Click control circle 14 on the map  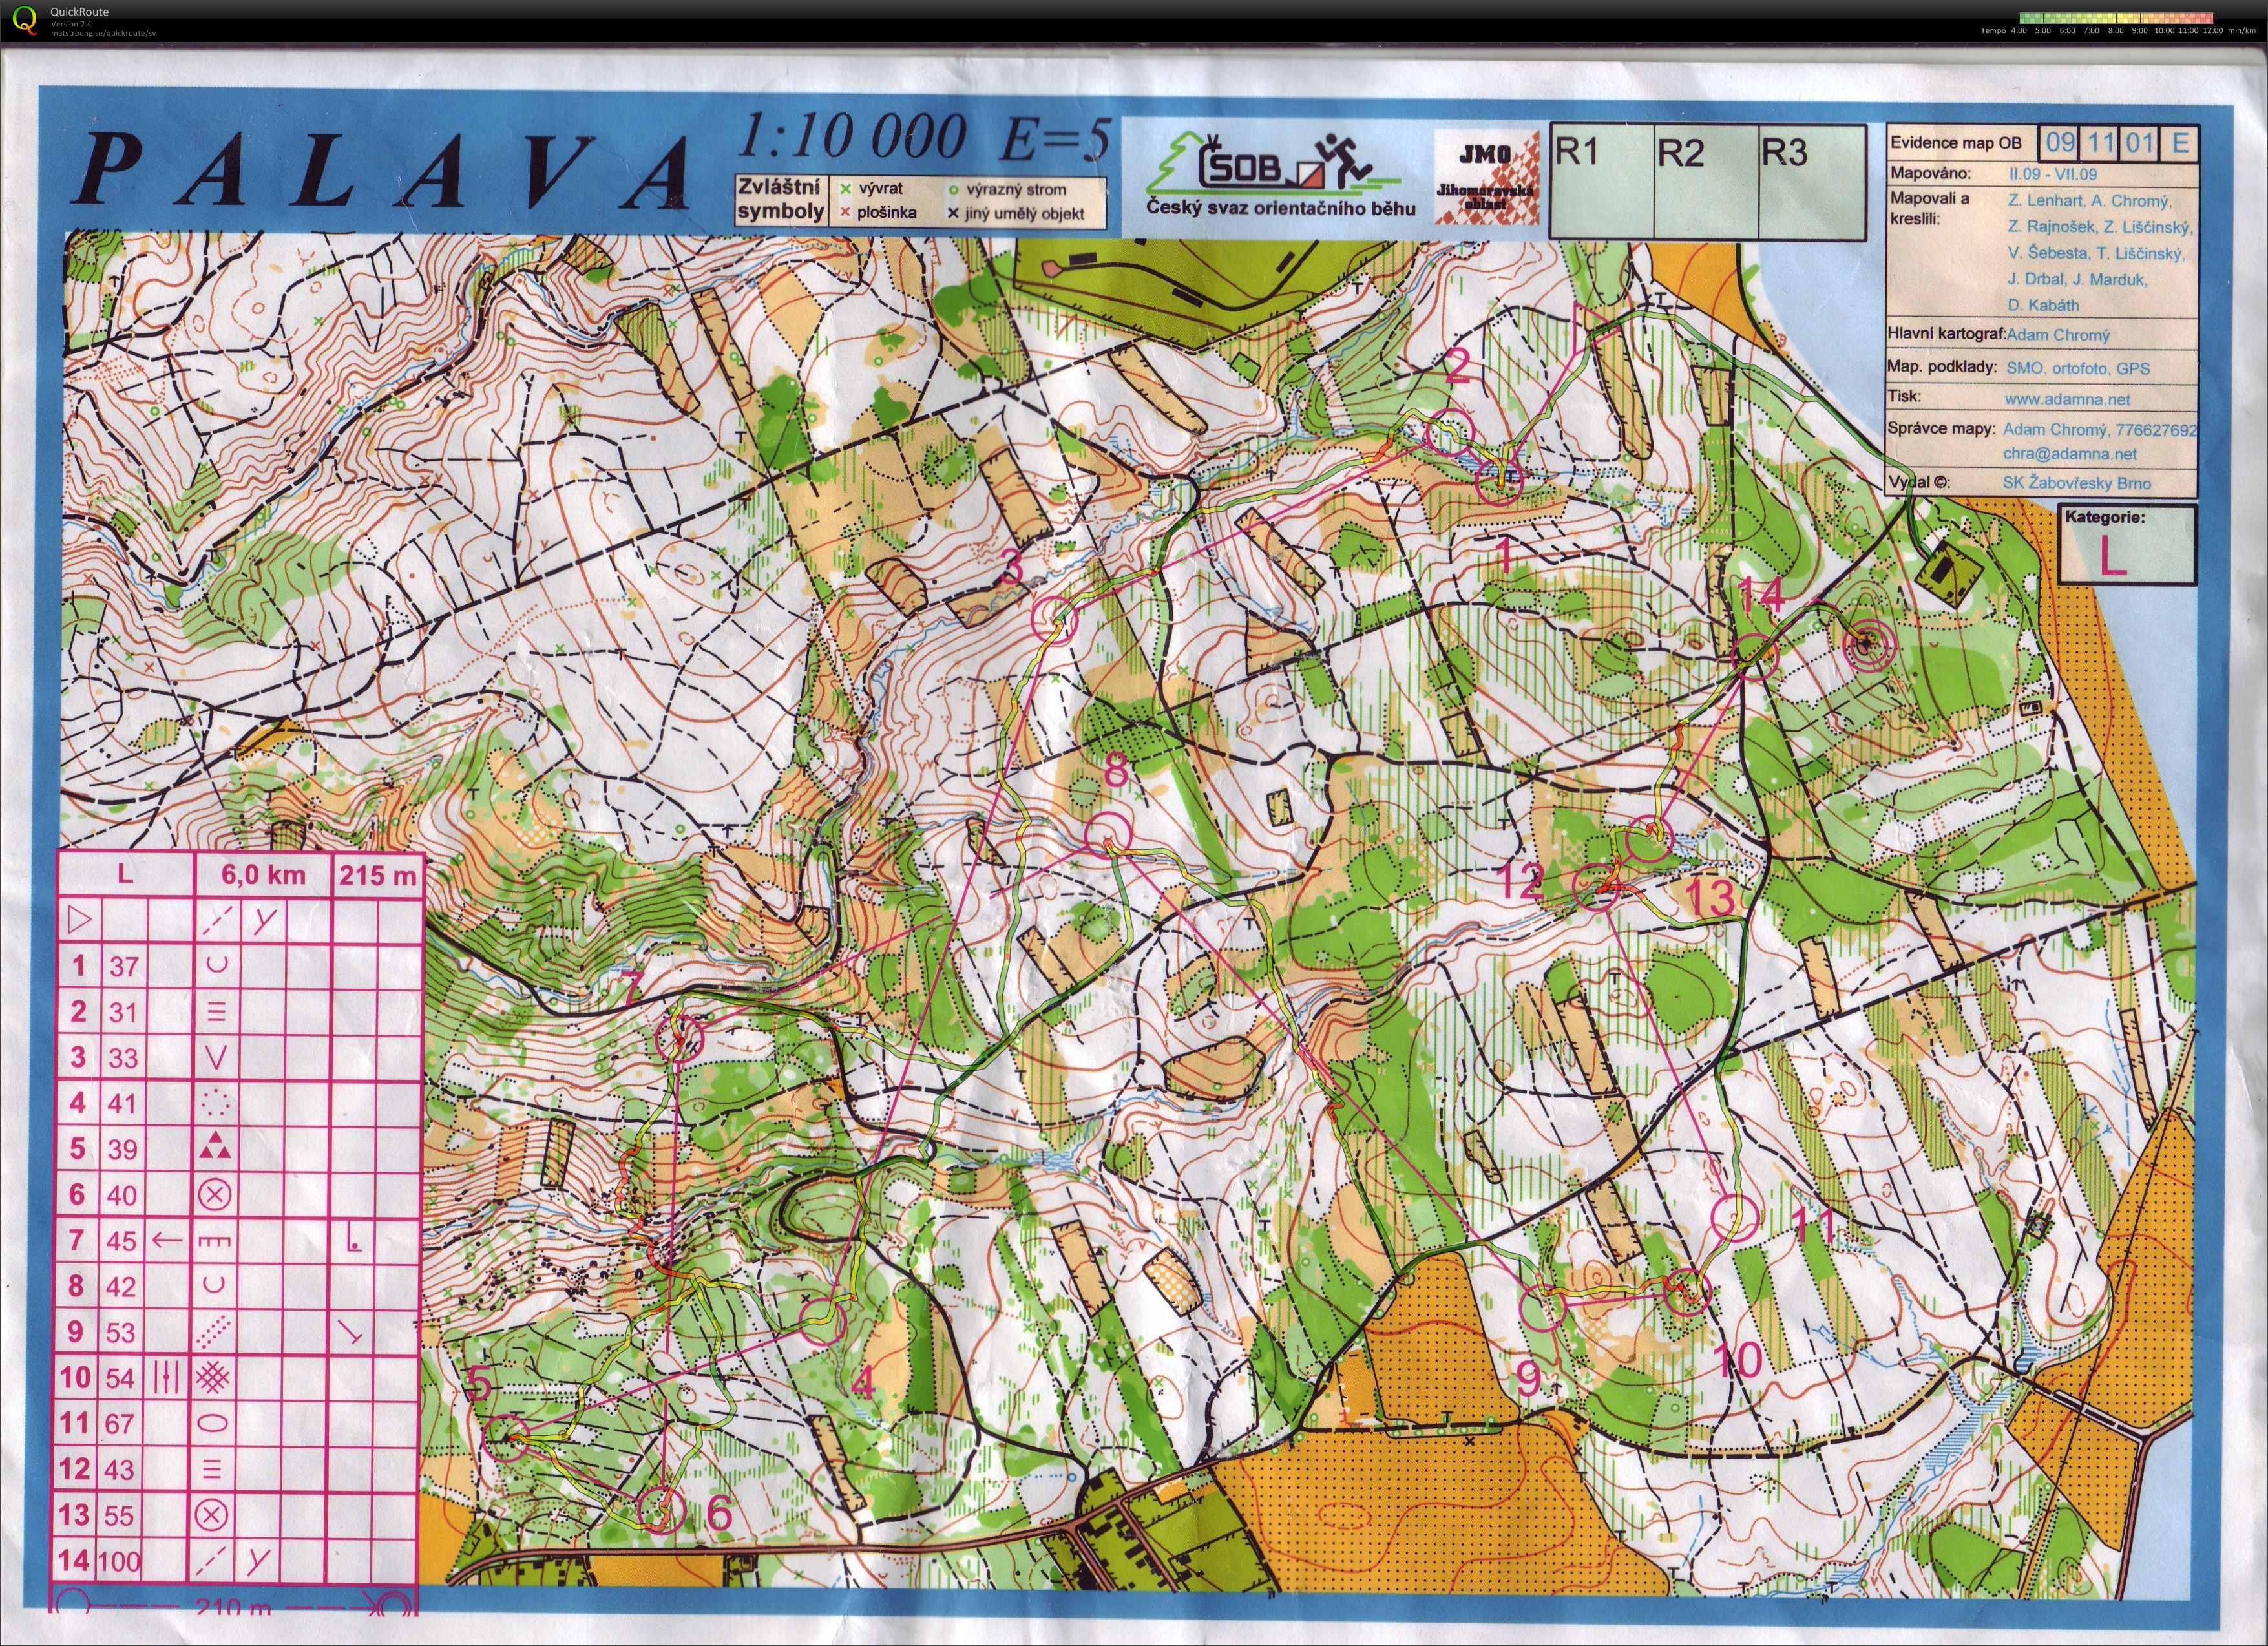pos(1754,657)
